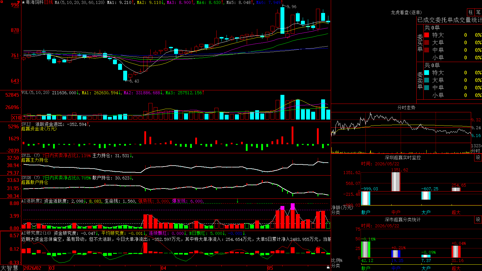The image size is (482, 271).
Task: Switch to 笔 tick view
Action: (478, 12)
